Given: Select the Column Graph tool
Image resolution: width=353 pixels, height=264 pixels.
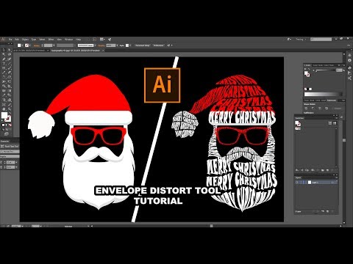Looking at the screenshot, I should (x=10, y=100).
